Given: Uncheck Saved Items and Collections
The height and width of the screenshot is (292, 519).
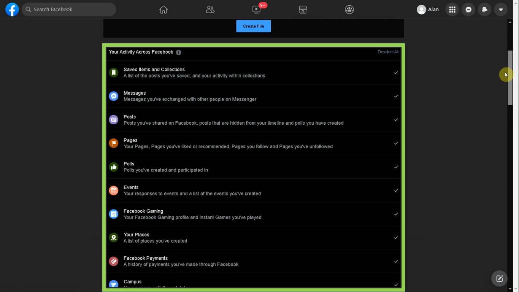Looking at the screenshot, I should tap(396, 73).
